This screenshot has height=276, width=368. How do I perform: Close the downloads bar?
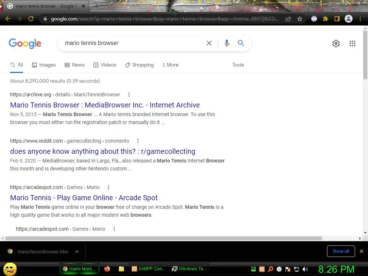(x=362, y=251)
